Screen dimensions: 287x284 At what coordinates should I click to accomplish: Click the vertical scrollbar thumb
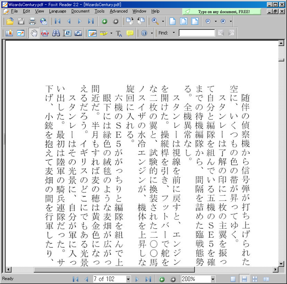[281, 60]
